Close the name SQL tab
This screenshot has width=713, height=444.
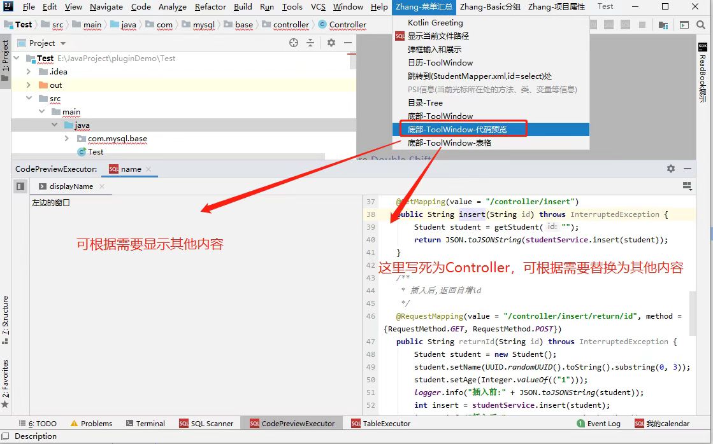click(x=148, y=169)
